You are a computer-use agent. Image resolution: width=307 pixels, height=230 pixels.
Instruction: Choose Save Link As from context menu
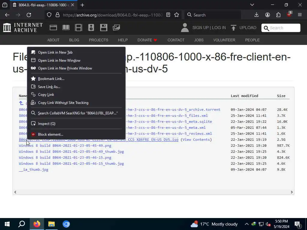pyautogui.click(x=76, y=87)
